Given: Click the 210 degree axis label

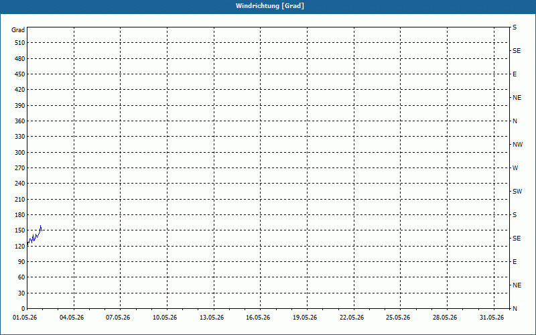Looking at the screenshot, I should coord(20,199).
